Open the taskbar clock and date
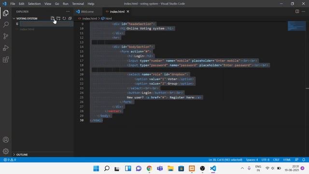The height and width of the screenshot is (174, 309). point(292,168)
